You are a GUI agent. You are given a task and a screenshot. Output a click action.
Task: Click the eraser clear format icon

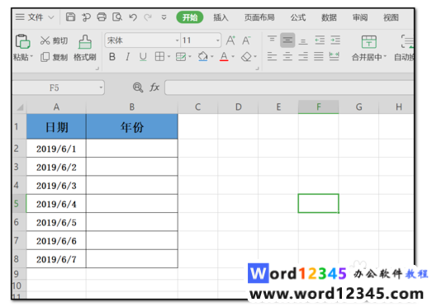(246, 57)
